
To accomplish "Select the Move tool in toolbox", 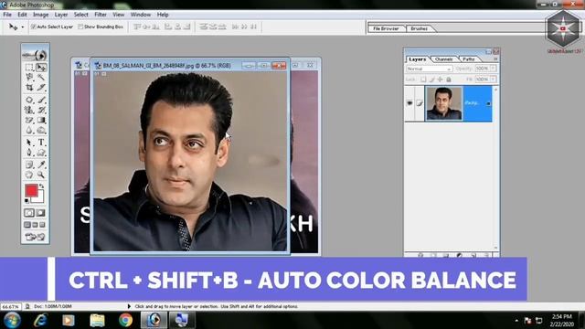I will coord(41,68).
